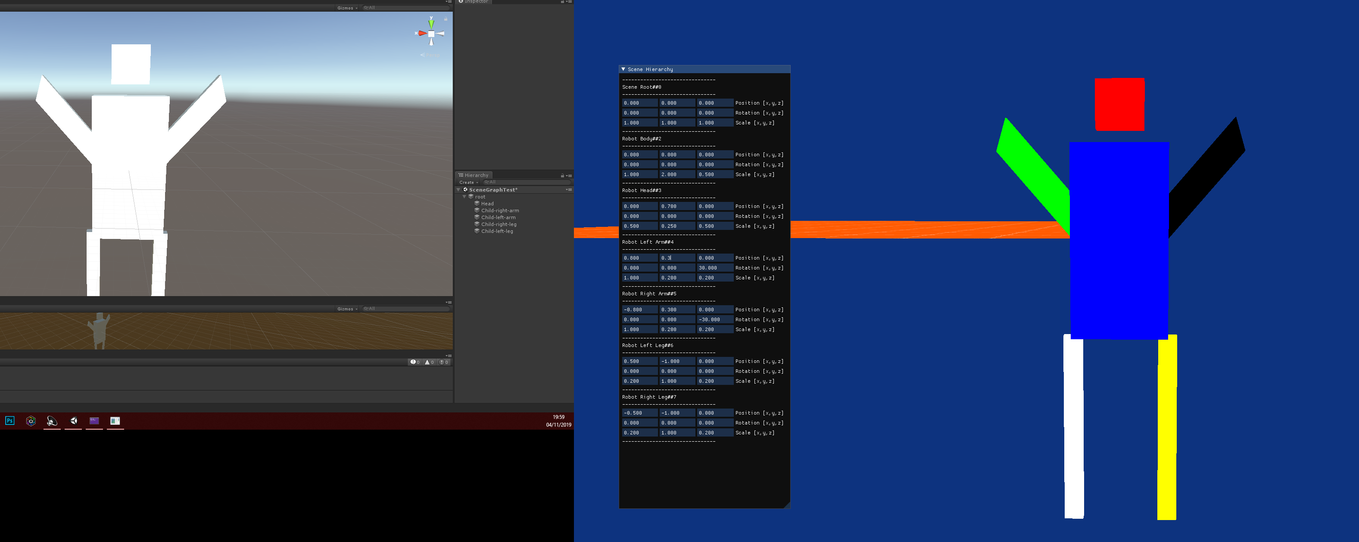This screenshot has width=1359, height=542.
Task: Toggle the Hierarchy panel lock icon
Action: (x=562, y=176)
